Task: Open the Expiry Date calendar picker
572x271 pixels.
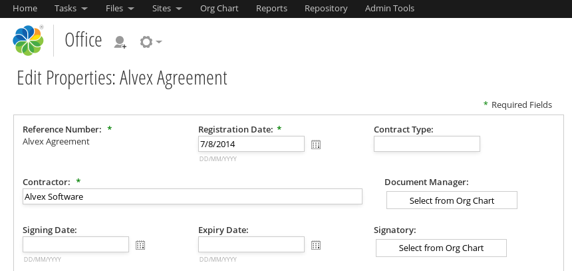Action: (316, 245)
